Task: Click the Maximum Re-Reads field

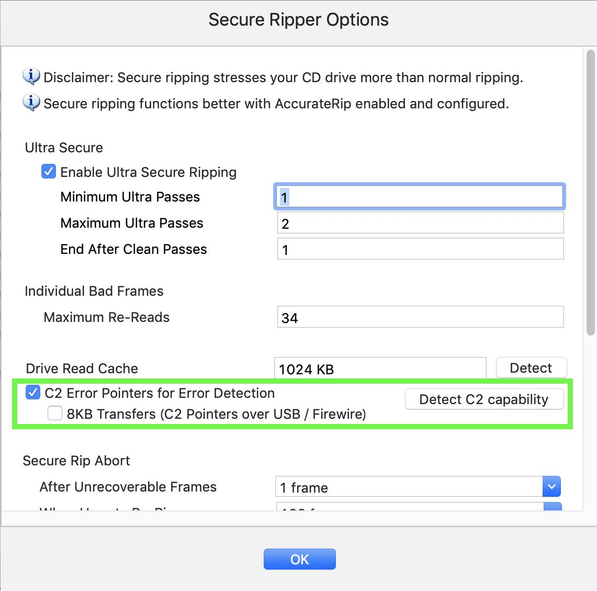Action: (x=420, y=317)
